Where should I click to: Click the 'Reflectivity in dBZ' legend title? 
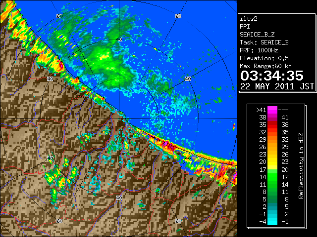point(301,166)
